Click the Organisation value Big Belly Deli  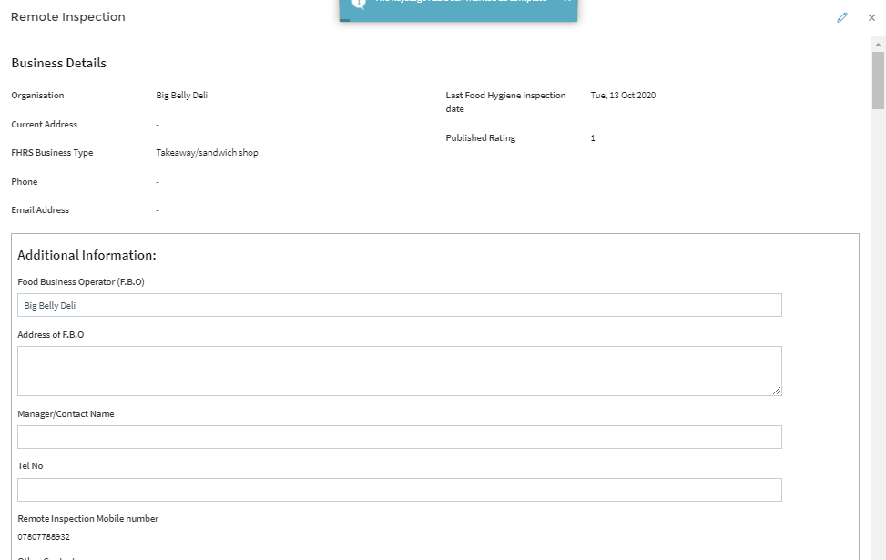[182, 96]
